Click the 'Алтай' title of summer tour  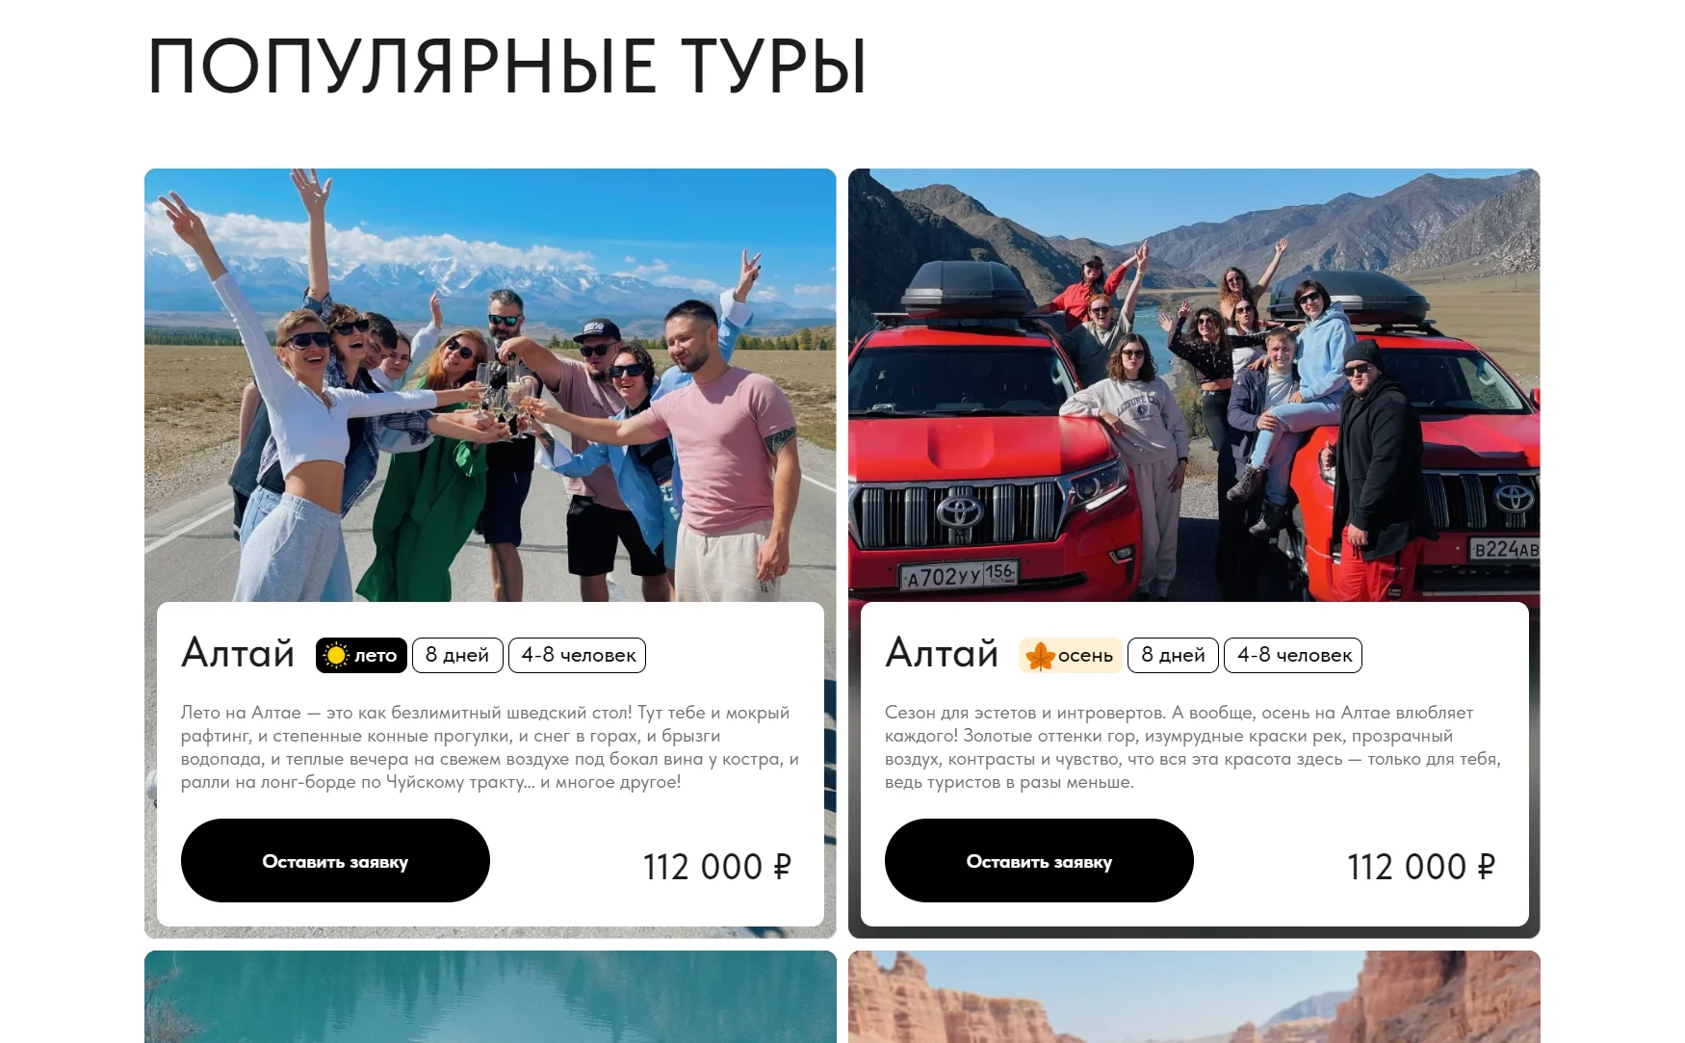click(238, 653)
